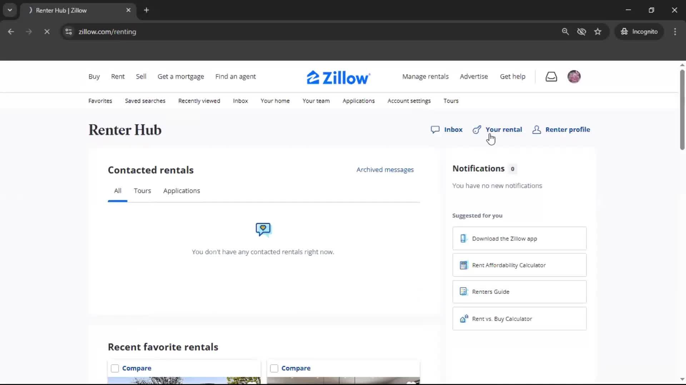This screenshot has height=385, width=686.
Task: Click the profile avatar picture
Action: pos(574,76)
